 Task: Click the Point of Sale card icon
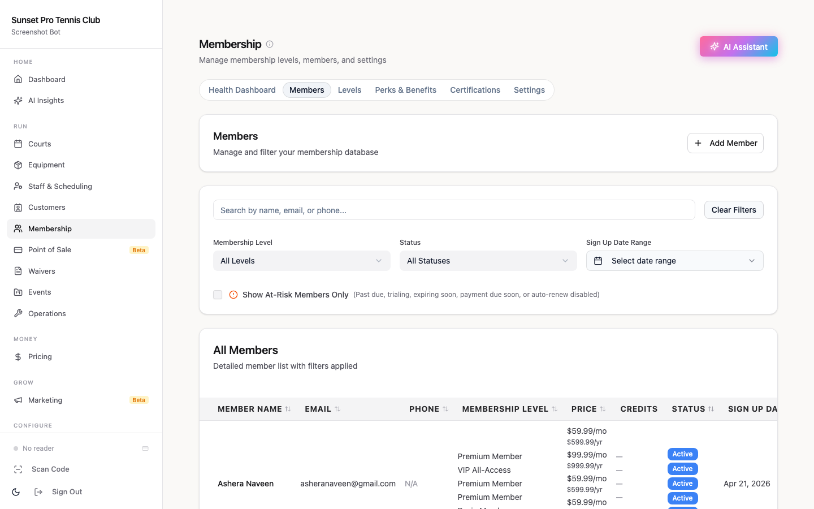18,250
